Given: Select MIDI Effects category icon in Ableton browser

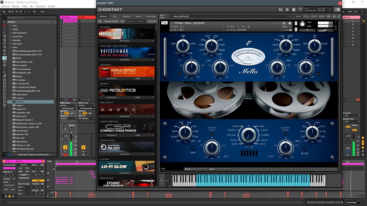Looking at the screenshot, I should point(4,51).
